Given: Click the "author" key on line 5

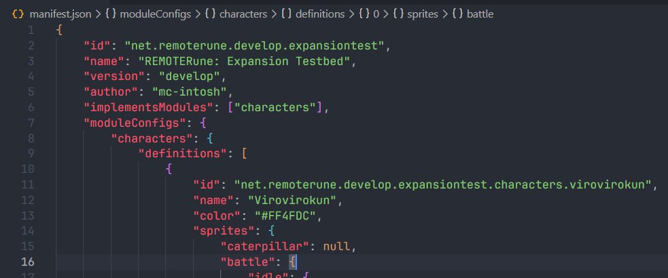Looking at the screenshot, I should point(111,92).
